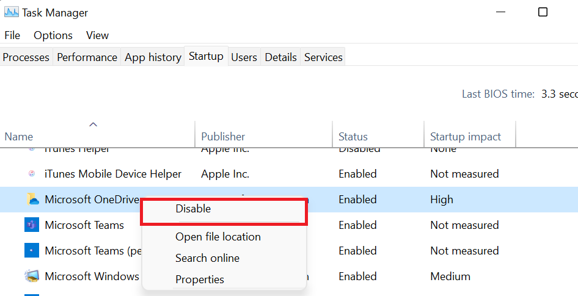Click Enabled status of Microsoft Windows row

pyautogui.click(x=357, y=276)
